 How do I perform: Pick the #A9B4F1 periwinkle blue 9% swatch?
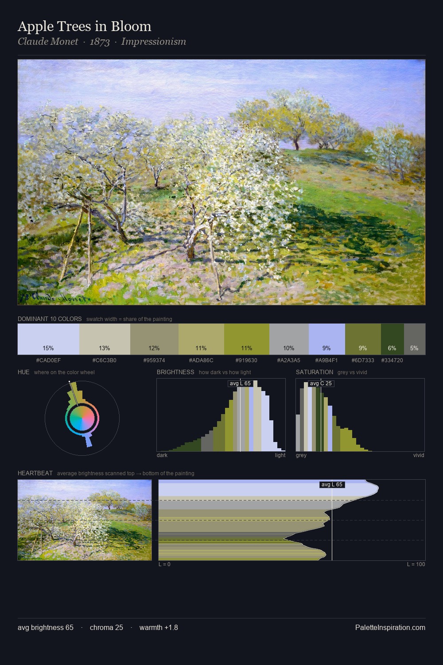pos(327,339)
